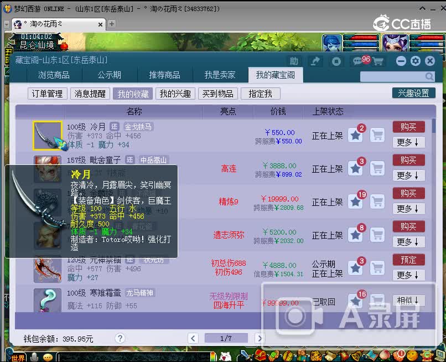The width and height of the screenshot is (446, 362).
Task: Open 消息提醒 sub-tab
Action: 90,94
